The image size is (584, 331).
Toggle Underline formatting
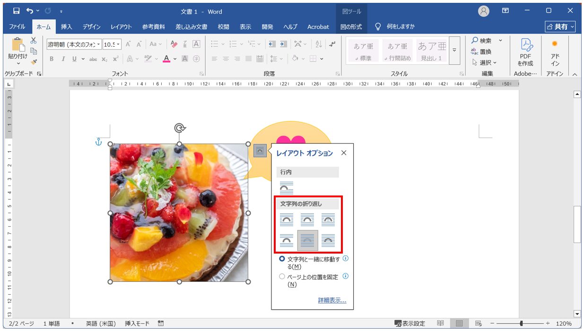pyautogui.click(x=74, y=59)
